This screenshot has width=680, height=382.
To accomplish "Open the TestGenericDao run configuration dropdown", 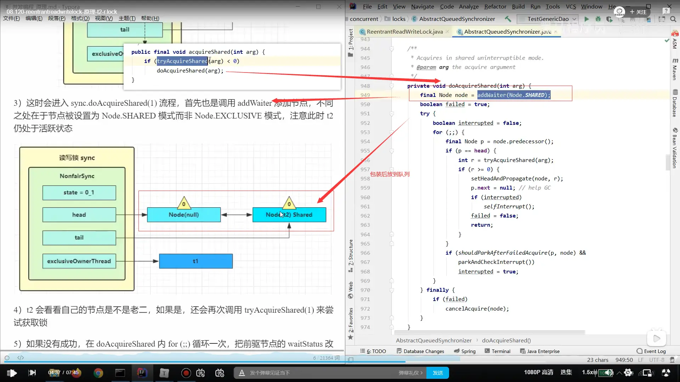I will [x=547, y=19].
